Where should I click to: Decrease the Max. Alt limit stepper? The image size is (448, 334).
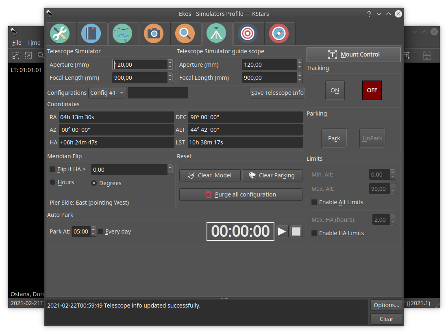click(x=393, y=191)
